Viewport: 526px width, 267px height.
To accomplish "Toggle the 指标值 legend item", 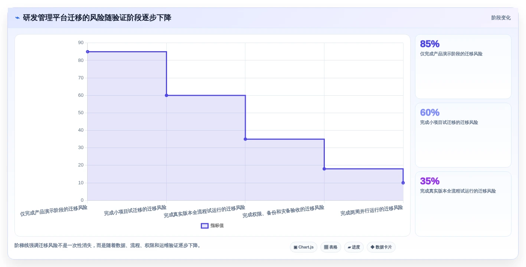I will point(212,225).
